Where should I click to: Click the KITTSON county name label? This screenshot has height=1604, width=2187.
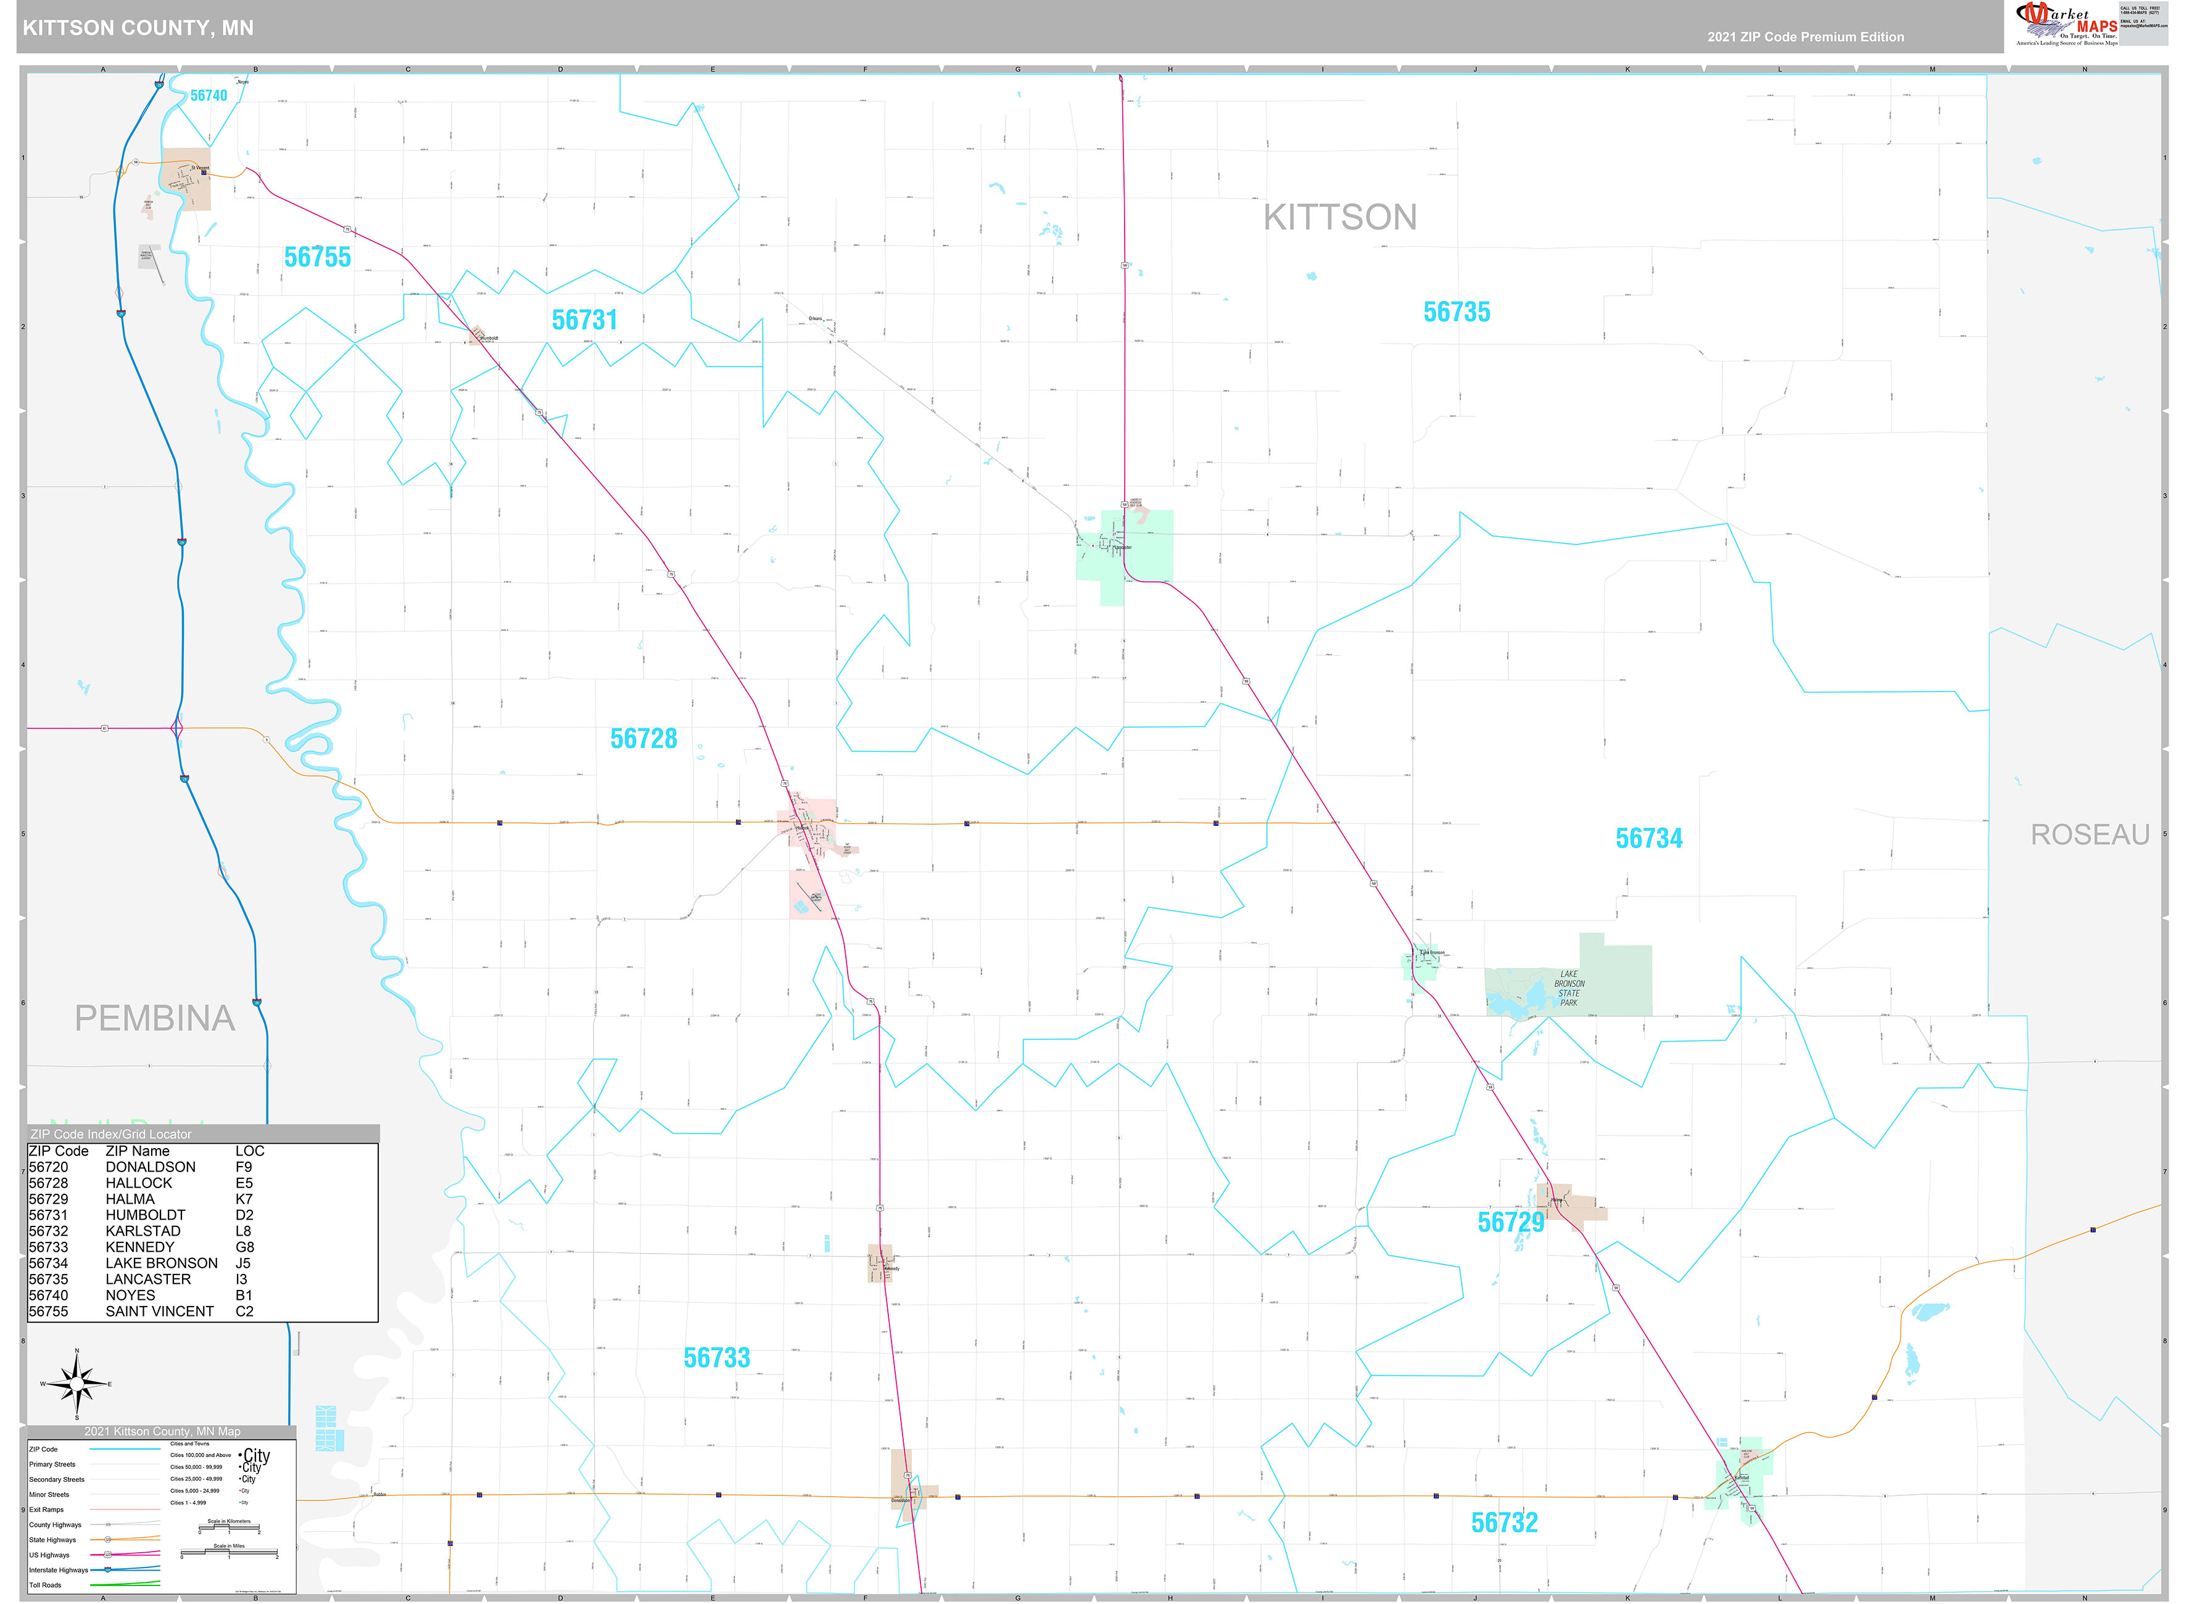pyautogui.click(x=1339, y=218)
